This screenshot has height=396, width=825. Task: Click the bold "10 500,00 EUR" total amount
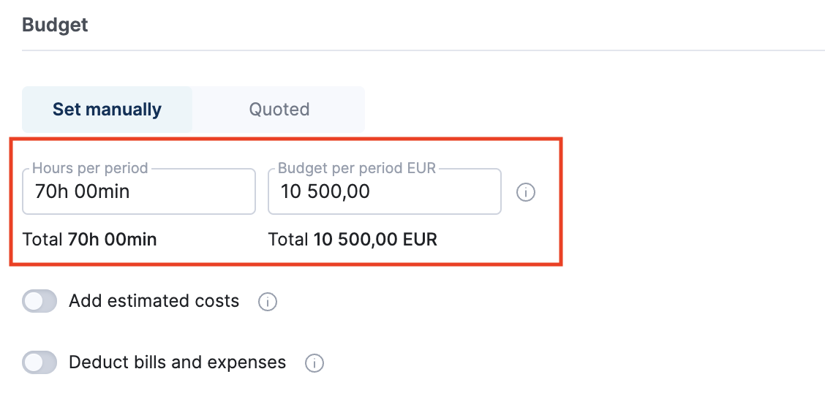375,239
